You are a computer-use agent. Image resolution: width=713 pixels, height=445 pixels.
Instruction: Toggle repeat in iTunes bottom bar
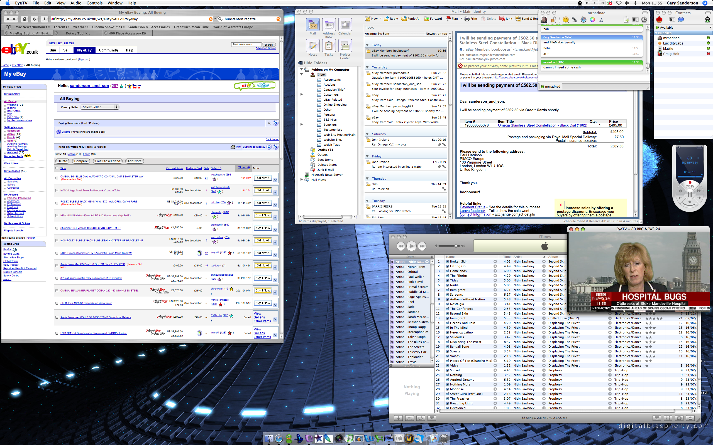[421, 418]
